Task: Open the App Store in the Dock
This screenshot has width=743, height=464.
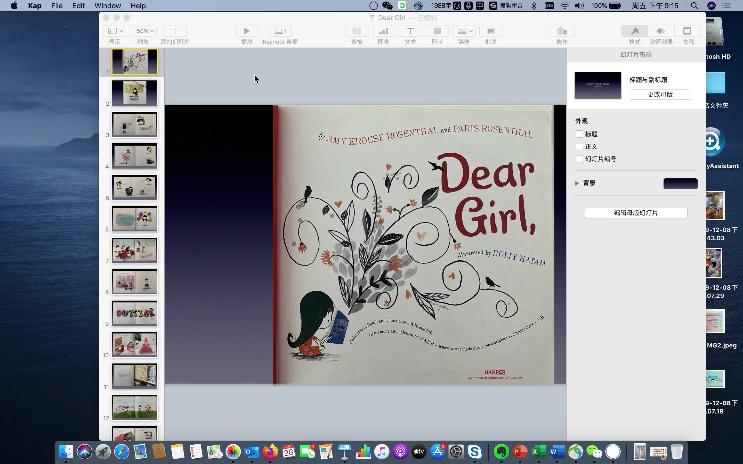Action: [438, 451]
